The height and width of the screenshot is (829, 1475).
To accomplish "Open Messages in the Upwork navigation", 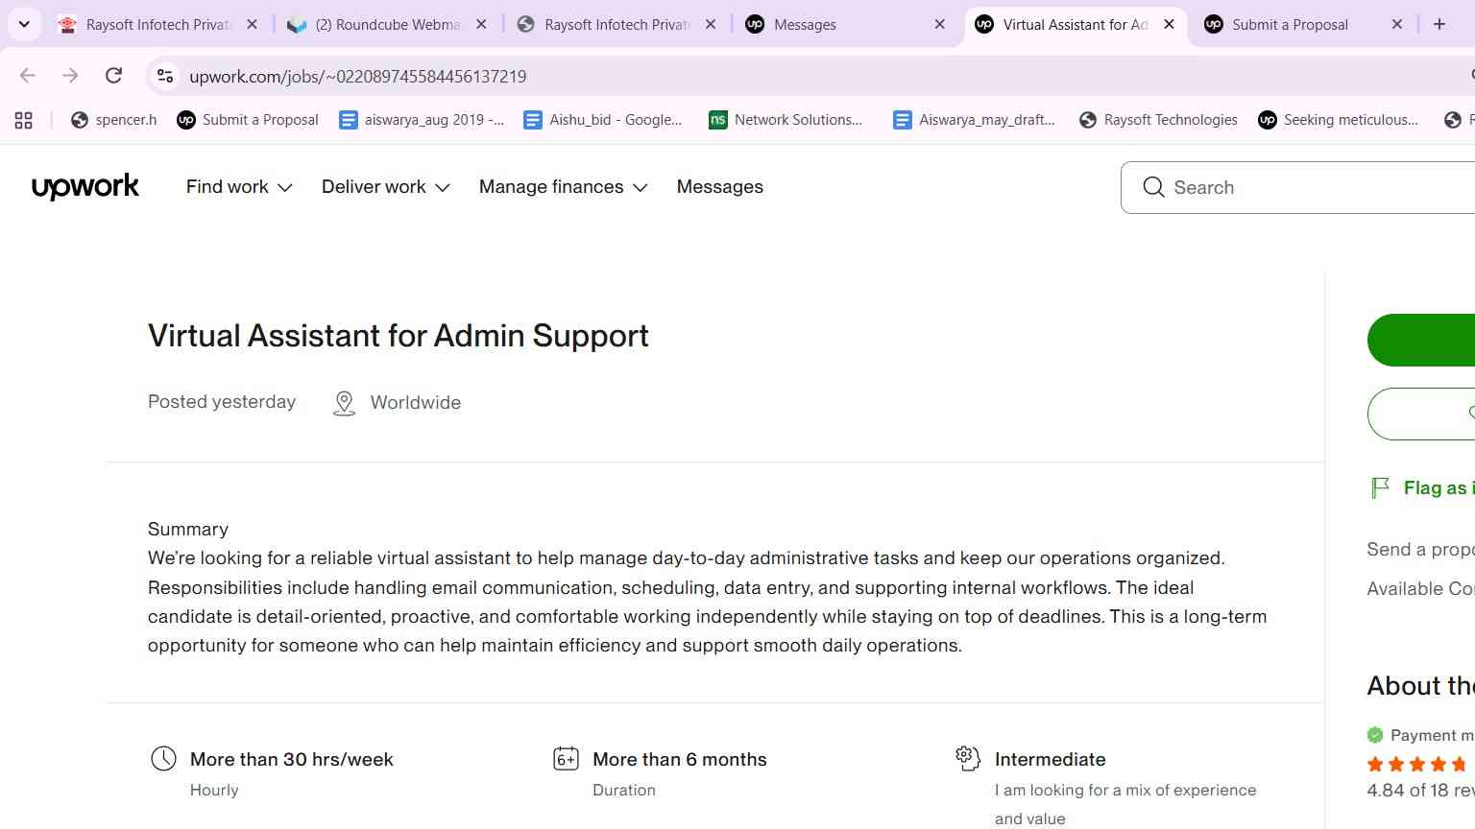I will click(x=720, y=187).
